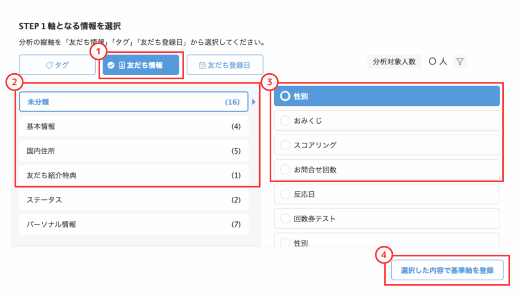Click the arrow beside 未分類 category
Viewport: 521px width, 293px height.
tap(254, 102)
